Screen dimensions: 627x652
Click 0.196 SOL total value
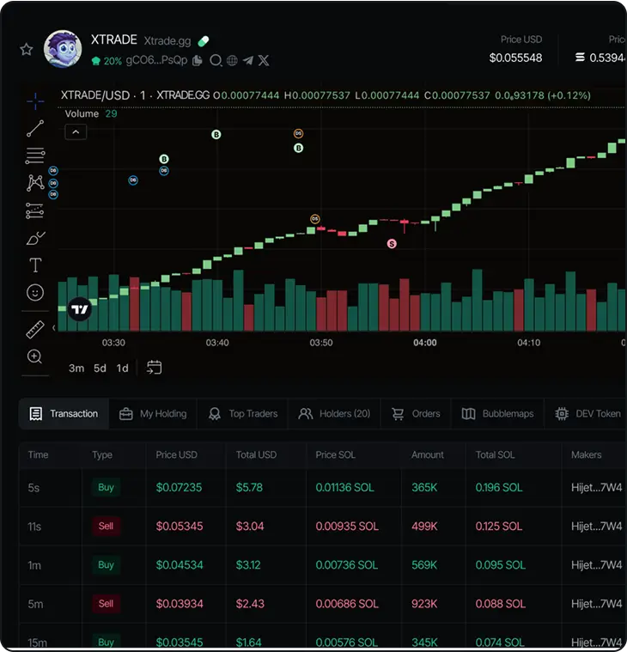click(498, 487)
